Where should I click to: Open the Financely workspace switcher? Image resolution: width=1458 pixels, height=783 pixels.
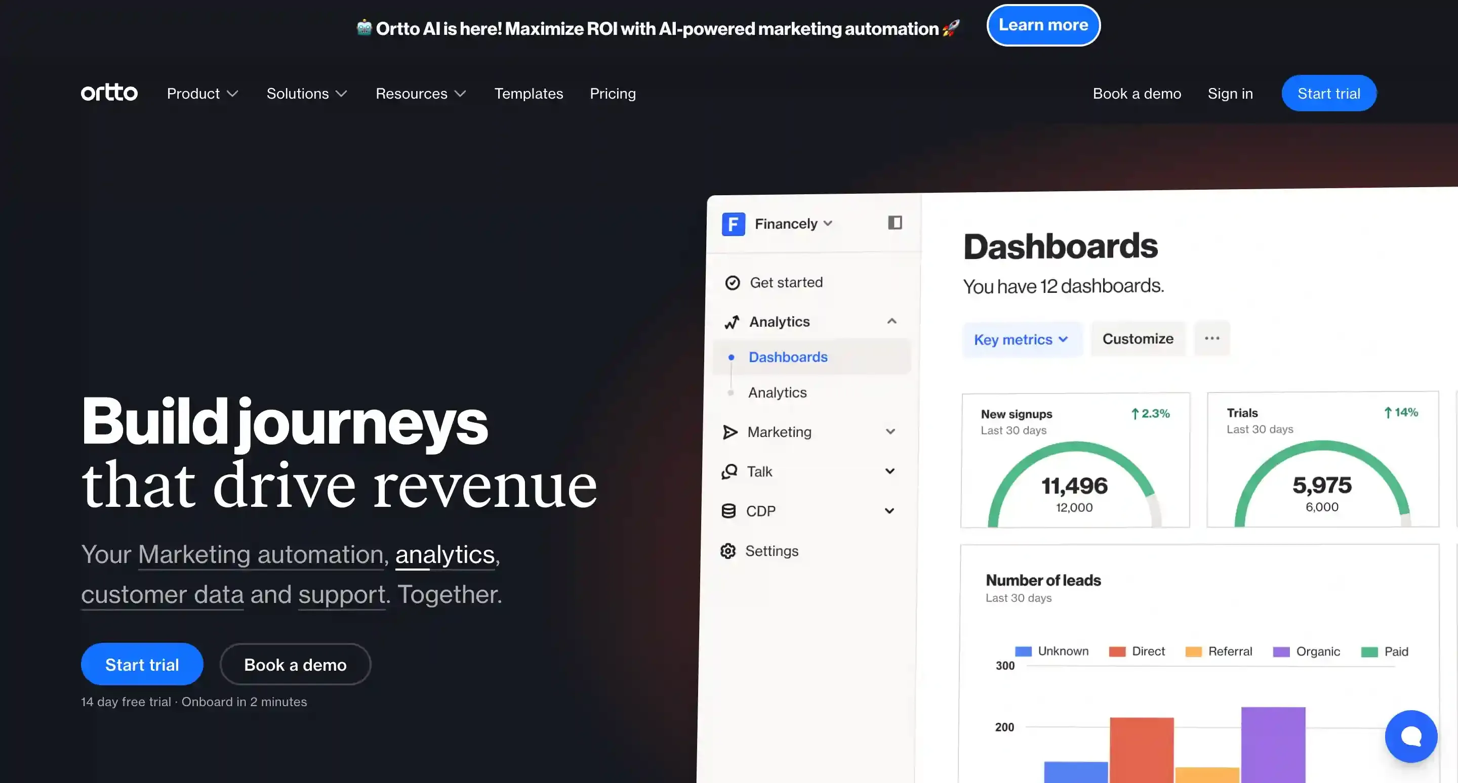(793, 224)
